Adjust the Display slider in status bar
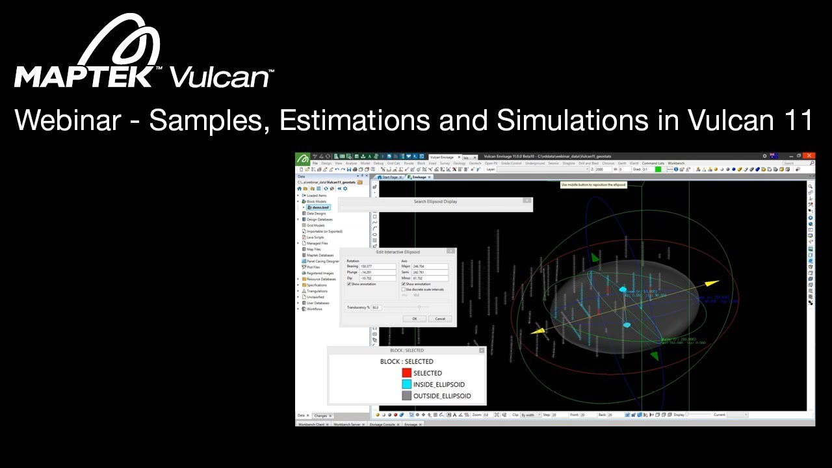Screen dimensions: 832x468 pos(699,415)
